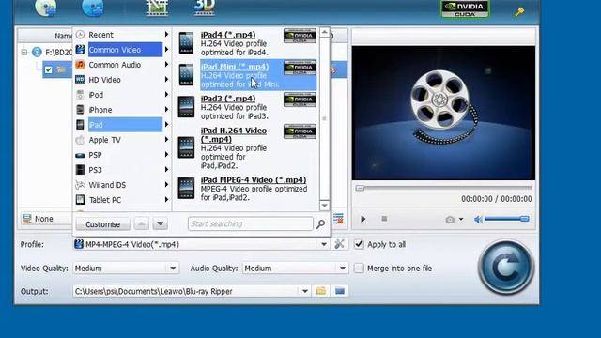Select the Common Audio category
Image resolution: width=601 pixels, height=338 pixels.
pyautogui.click(x=122, y=65)
